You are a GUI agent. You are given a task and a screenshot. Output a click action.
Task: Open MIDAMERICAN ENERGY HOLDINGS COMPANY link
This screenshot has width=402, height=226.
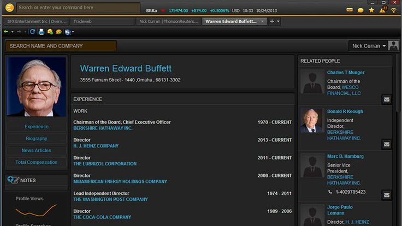[x=120, y=181]
